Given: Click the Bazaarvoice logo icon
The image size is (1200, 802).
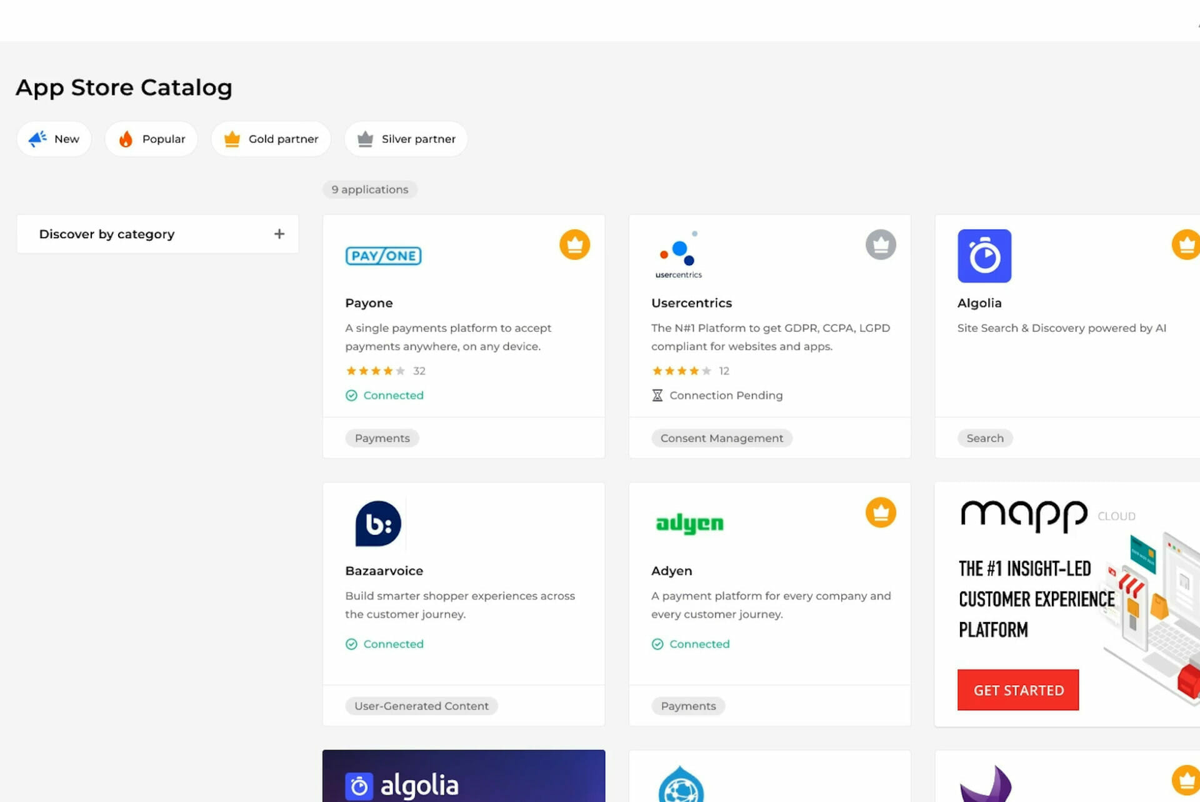Looking at the screenshot, I should [x=378, y=523].
